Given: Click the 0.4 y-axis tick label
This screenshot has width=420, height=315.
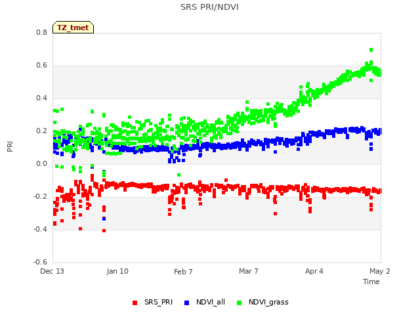Looking at the screenshot, I should pyautogui.click(x=41, y=98).
